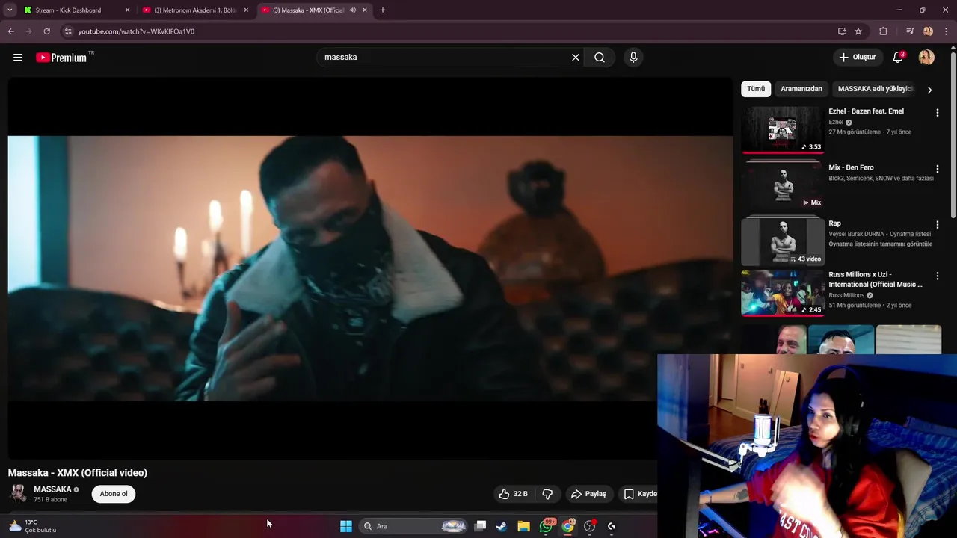Show more filter chips with right chevron
957x538 pixels.
(x=929, y=90)
